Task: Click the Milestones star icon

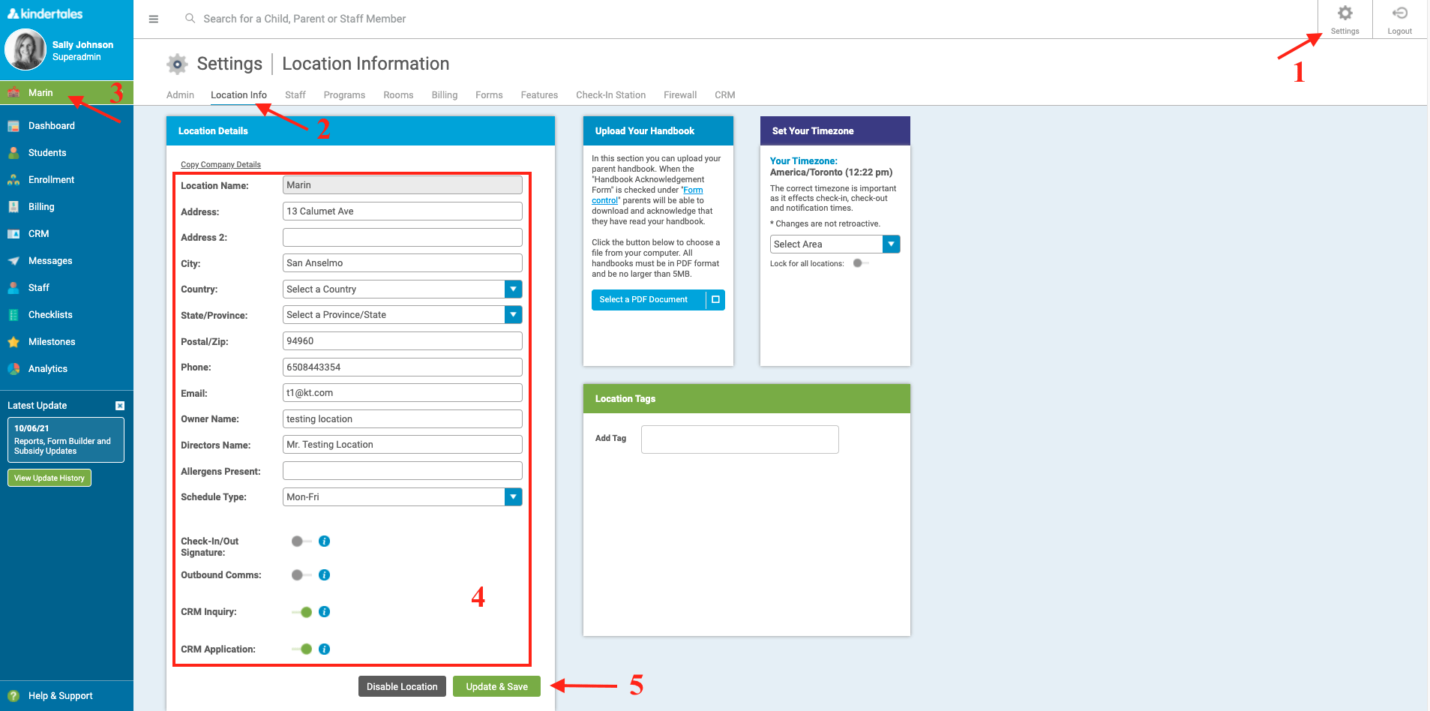Action: pyautogui.click(x=13, y=342)
